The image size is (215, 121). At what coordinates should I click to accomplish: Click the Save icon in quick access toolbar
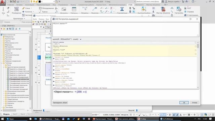(11, 1)
